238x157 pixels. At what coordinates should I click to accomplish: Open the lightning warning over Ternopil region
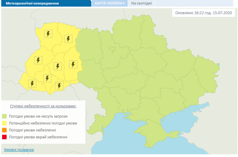[57, 66]
